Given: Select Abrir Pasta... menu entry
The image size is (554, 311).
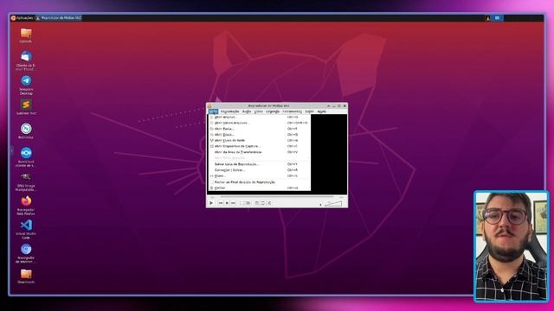Looking at the screenshot, I should click(259, 129).
